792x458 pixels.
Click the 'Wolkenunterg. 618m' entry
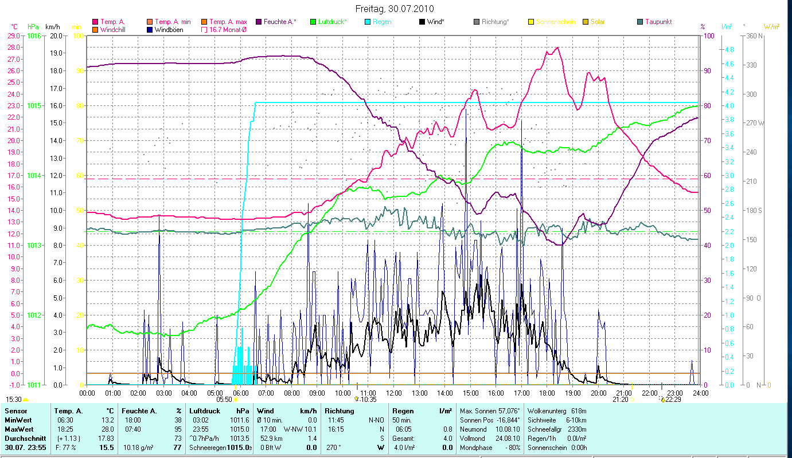[556, 411]
